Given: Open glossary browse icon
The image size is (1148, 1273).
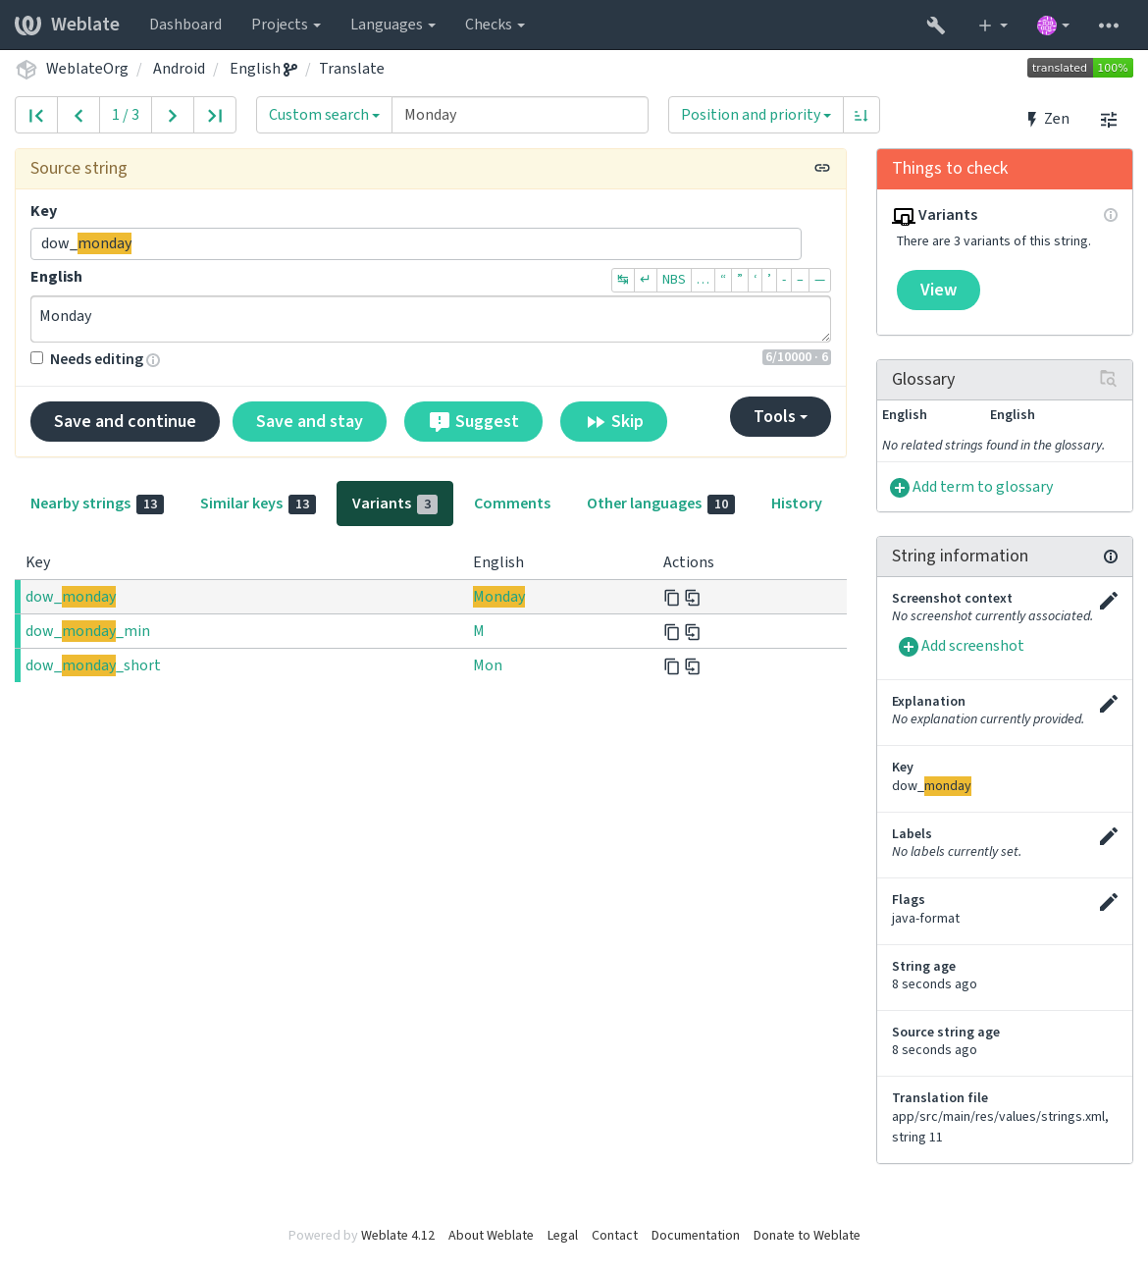Looking at the screenshot, I should [x=1108, y=379].
